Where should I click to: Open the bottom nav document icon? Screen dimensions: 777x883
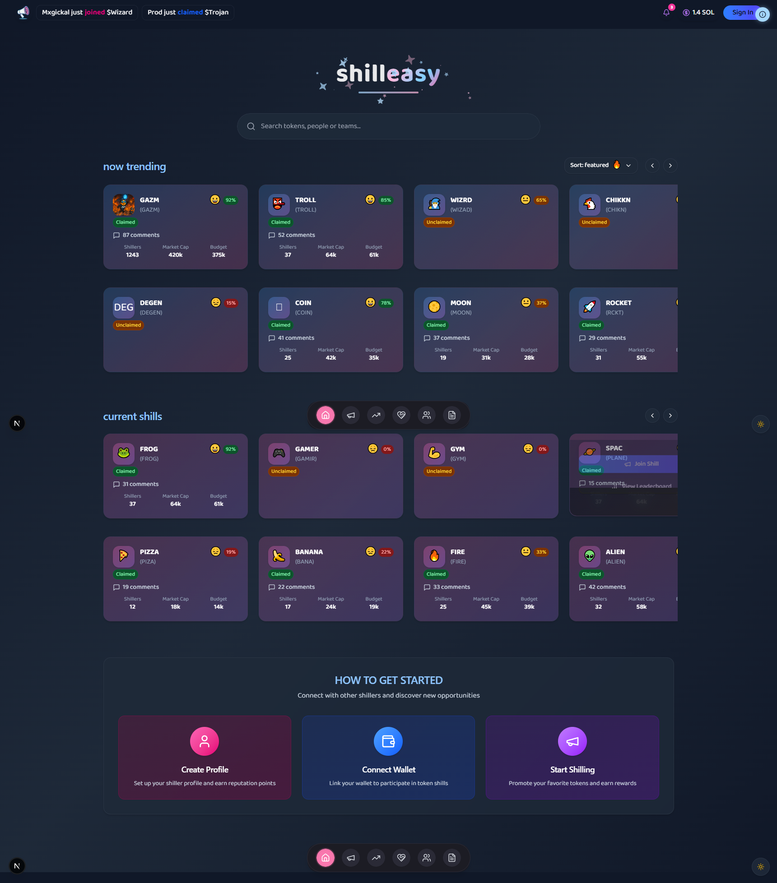click(x=452, y=858)
